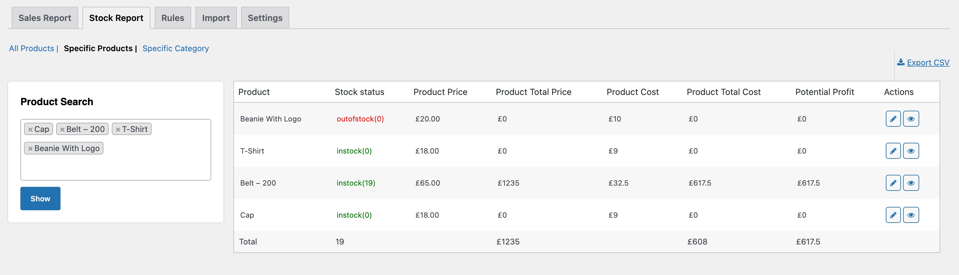Remove Beanie With Logo from selected products
Image resolution: width=959 pixels, height=275 pixels.
[x=31, y=148]
